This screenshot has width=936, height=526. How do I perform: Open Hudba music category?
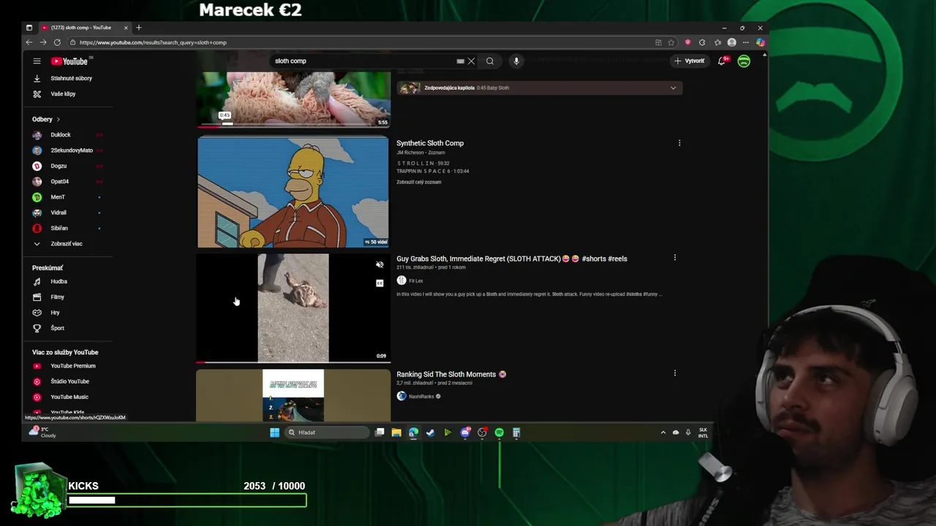(58, 281)
